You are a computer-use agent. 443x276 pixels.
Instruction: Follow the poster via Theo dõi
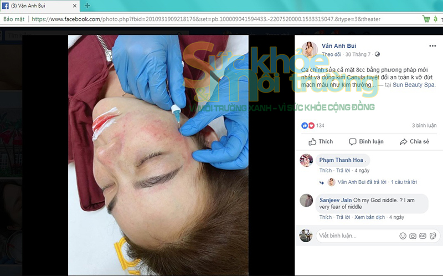click(x=331, y=54)
